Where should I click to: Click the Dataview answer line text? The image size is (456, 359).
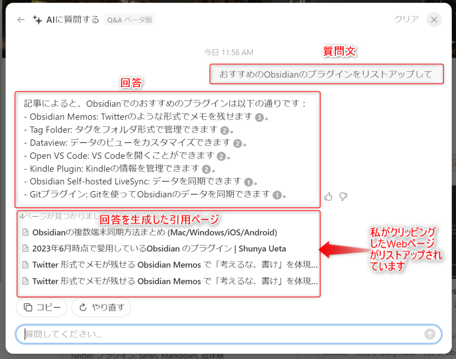pos(127,143)
